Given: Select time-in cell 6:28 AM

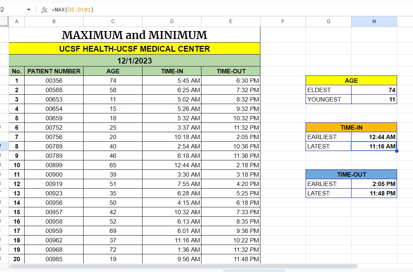Looking at the screenshot, I should tap(172, 193).
